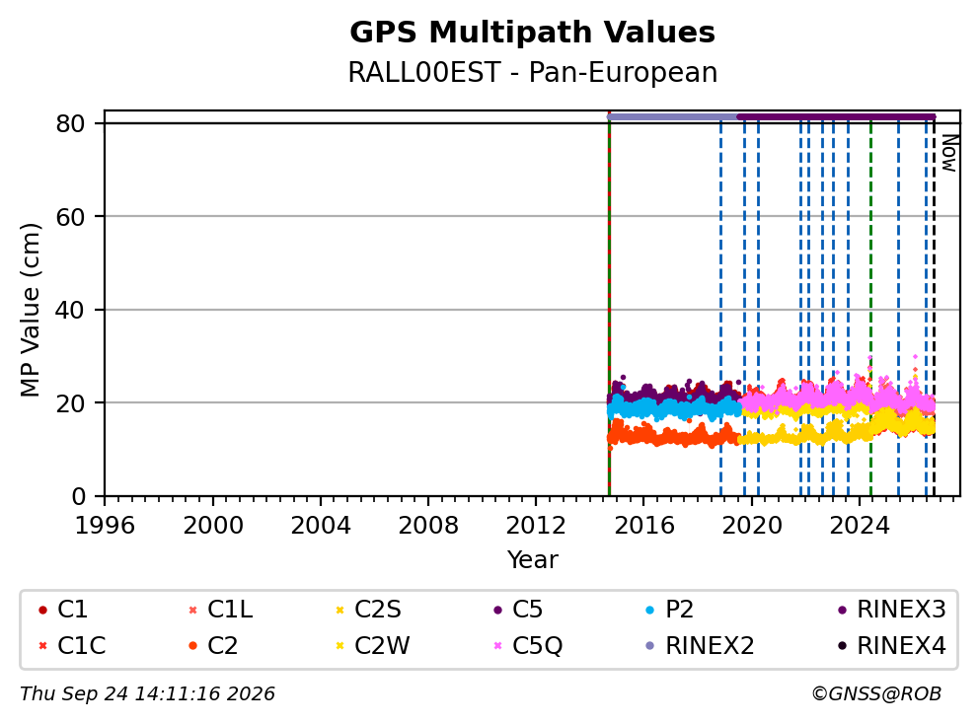The image size is (979, 724).
Task: Click the Thu Sep 24 timestamp text
Action: click(147, 694)
